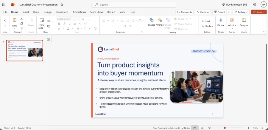
Task: Toggle Underline formatting
Action: 69,24
